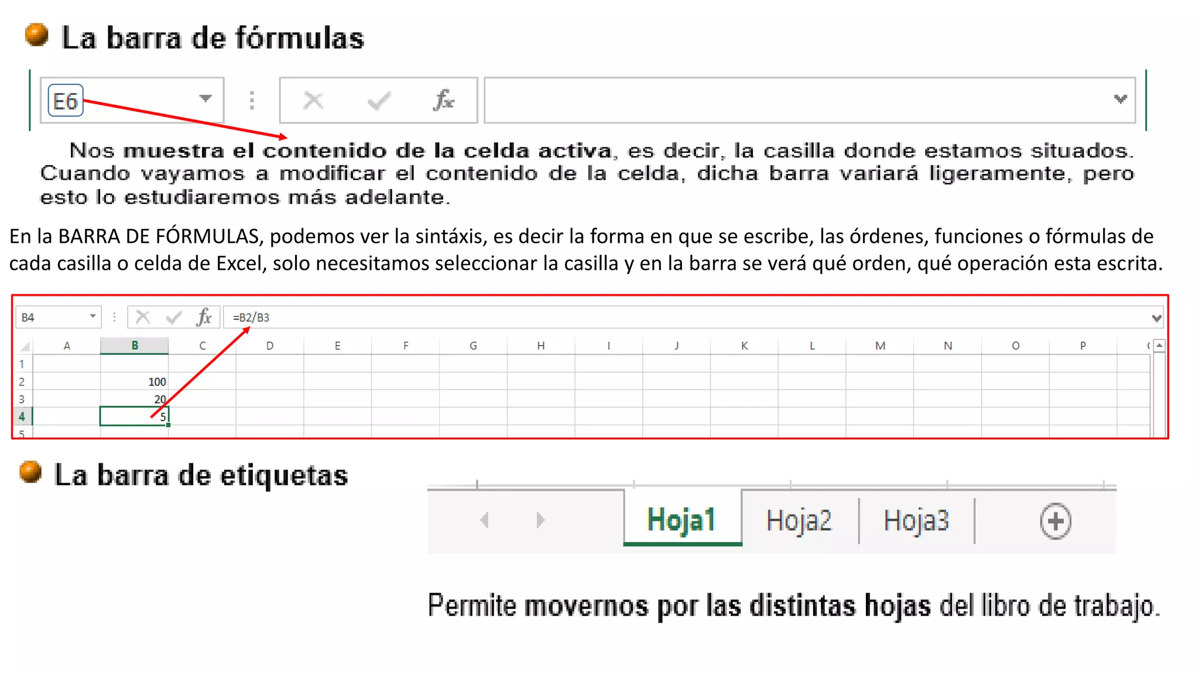
Task: Open the E6 name box dropdown
Action: pyautogui.click(x=205, y=98)
